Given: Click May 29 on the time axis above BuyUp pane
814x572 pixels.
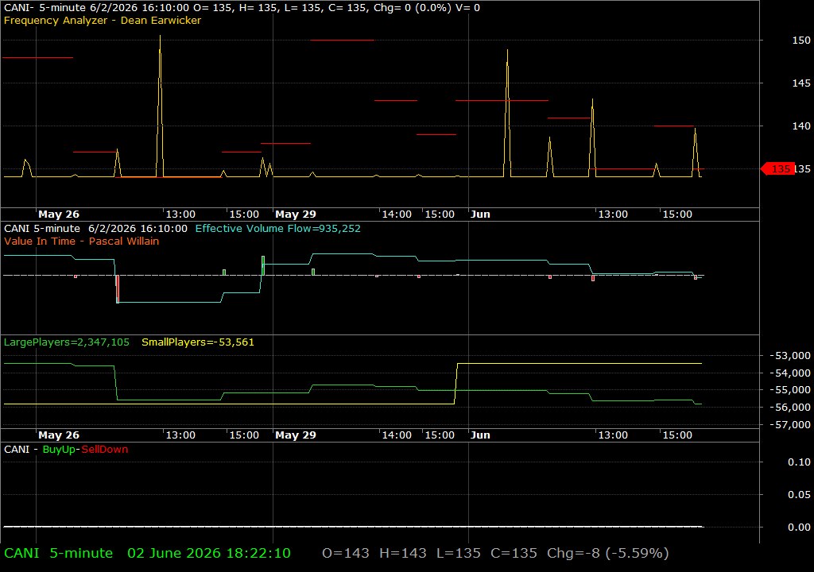Looking at the screenshot, I should [x=296, y=435].
